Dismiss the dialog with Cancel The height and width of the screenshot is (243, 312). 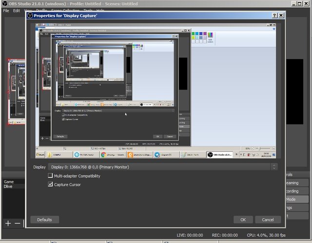[268, 220]
